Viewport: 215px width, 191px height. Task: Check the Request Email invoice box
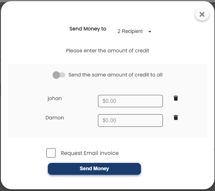tap(51, 153)
